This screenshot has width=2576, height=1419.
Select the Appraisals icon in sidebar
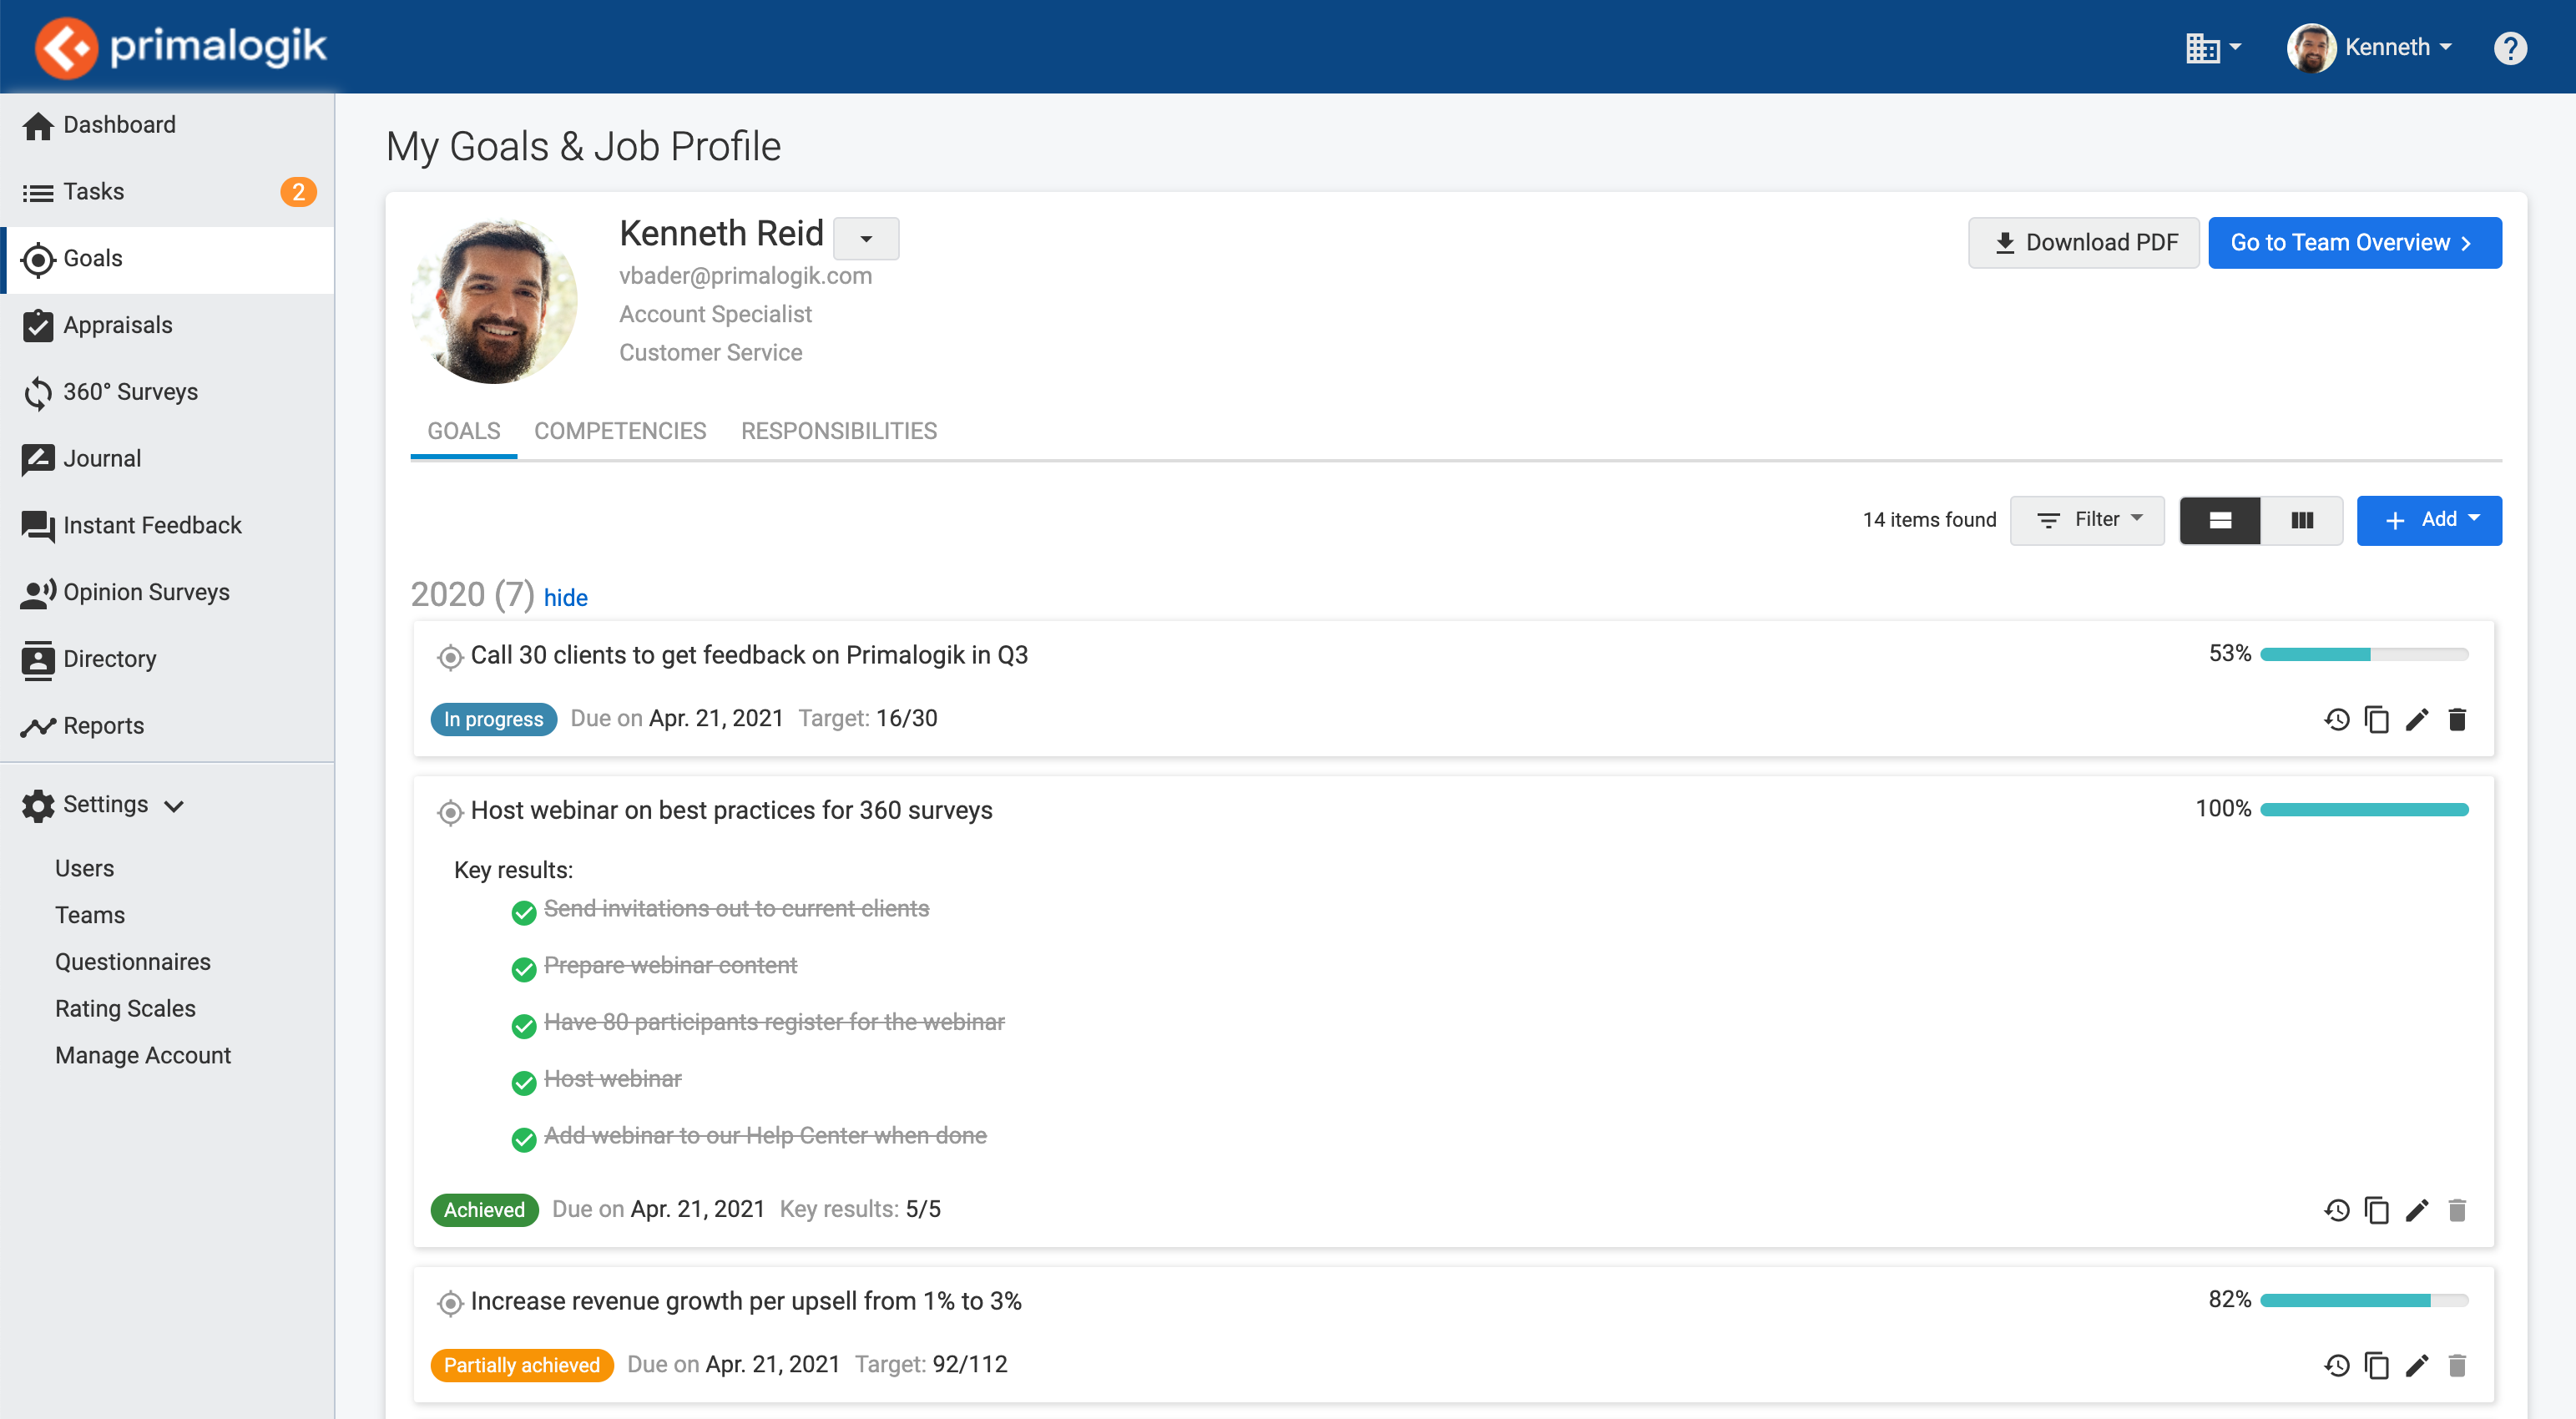point(38,325)
